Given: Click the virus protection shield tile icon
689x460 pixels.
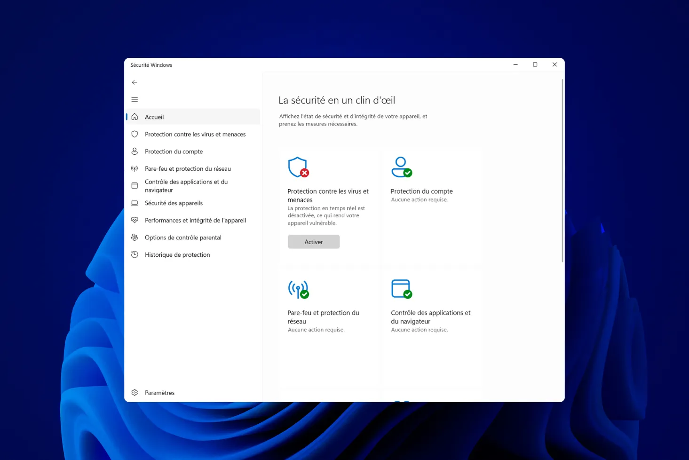Looking at the screenshot, I should pyautogui.click(x=298, y=167).
